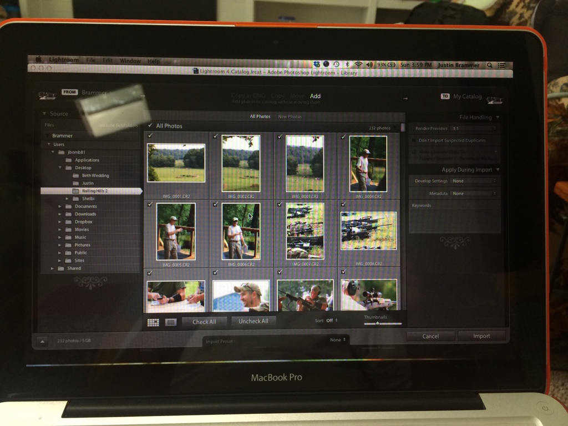This screenshot has width=568, height=426.
Task: Uncheck the IMG_0005.CR2 checkbox
Action: [x=150, y=204]
